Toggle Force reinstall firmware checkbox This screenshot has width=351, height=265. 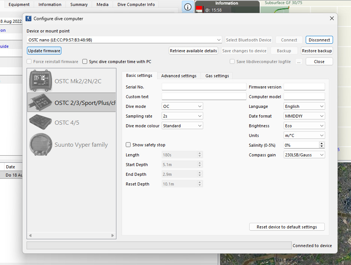pos(29,61)
